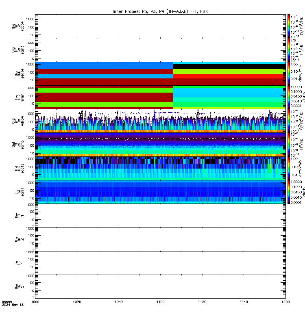This screenshot has width=305, height=325.
Task: Select the 1020 time axis label
Action: [77, 302]
